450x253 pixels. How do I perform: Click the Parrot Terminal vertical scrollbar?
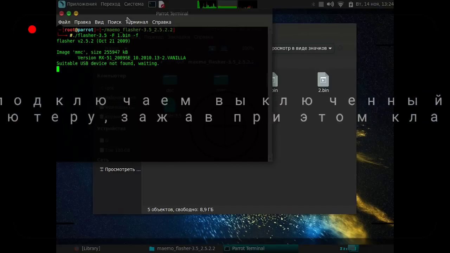pos(270,94)
